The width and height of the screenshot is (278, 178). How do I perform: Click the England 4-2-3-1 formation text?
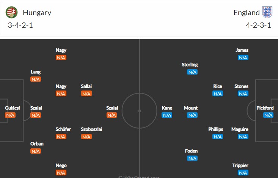258,25
